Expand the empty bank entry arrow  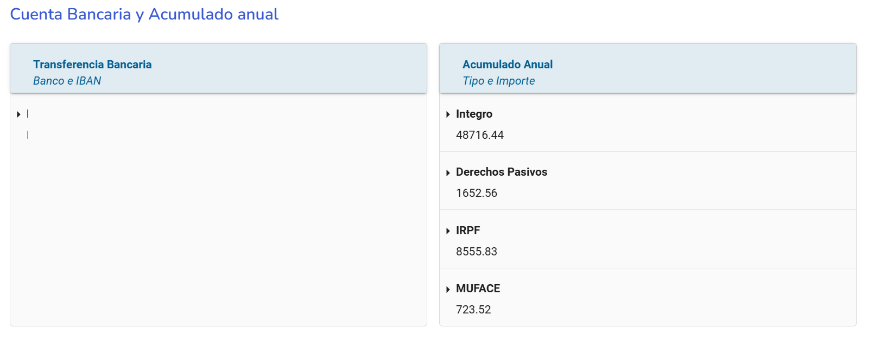click(x=18, y=114)
